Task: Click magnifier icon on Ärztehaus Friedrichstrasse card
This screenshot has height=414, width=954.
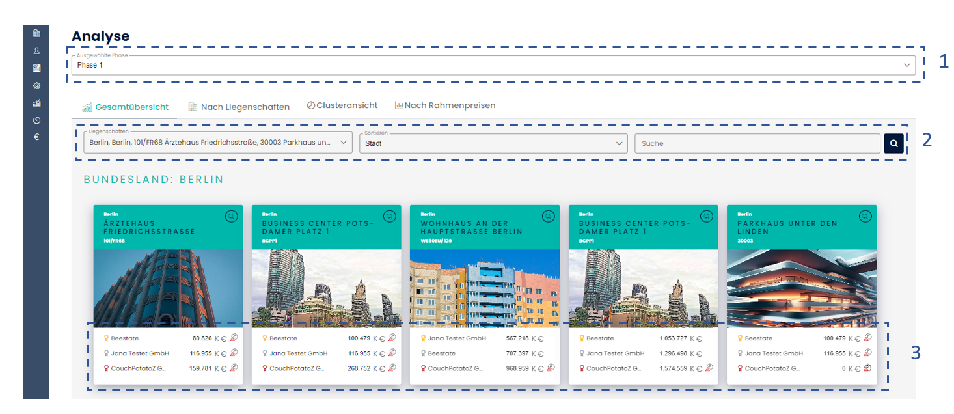Action: tap(230, 217)
